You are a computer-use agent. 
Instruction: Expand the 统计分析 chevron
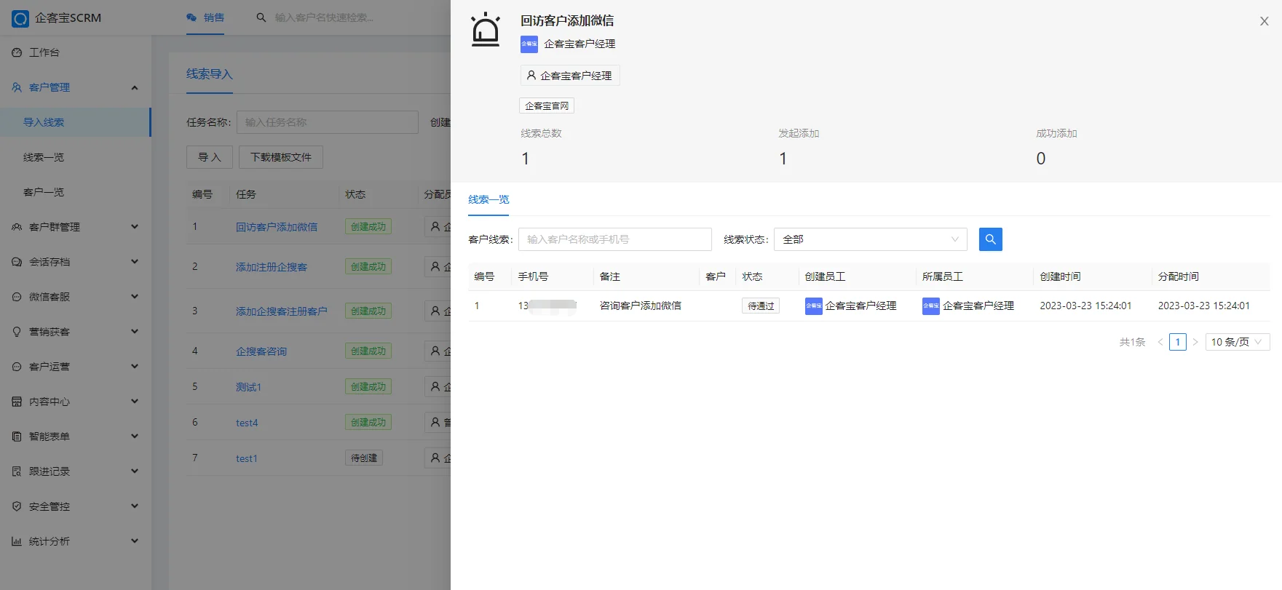click(x=135, y=541)
